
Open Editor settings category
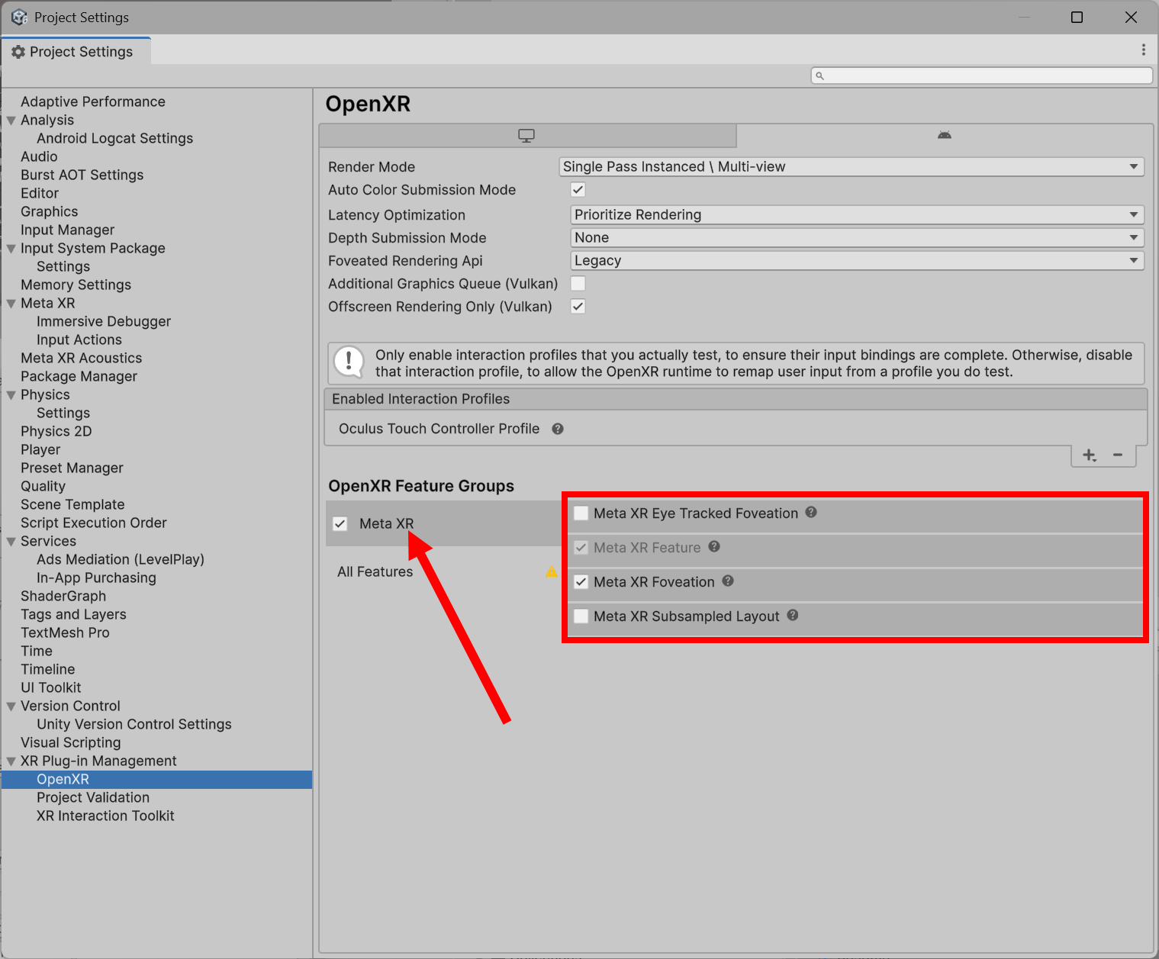coord(40,193)
